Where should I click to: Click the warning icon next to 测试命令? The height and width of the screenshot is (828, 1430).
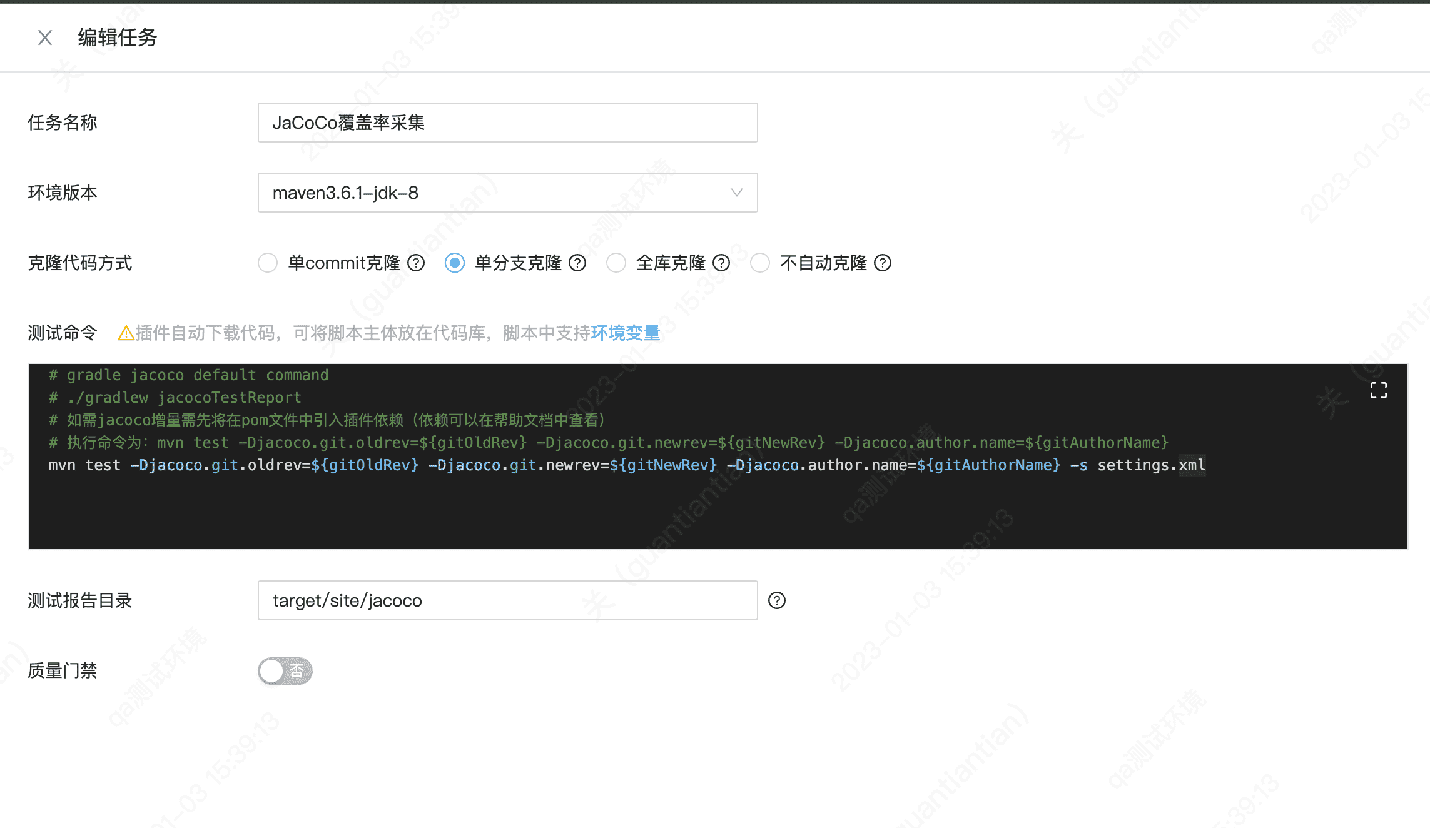tap(125, 333)
